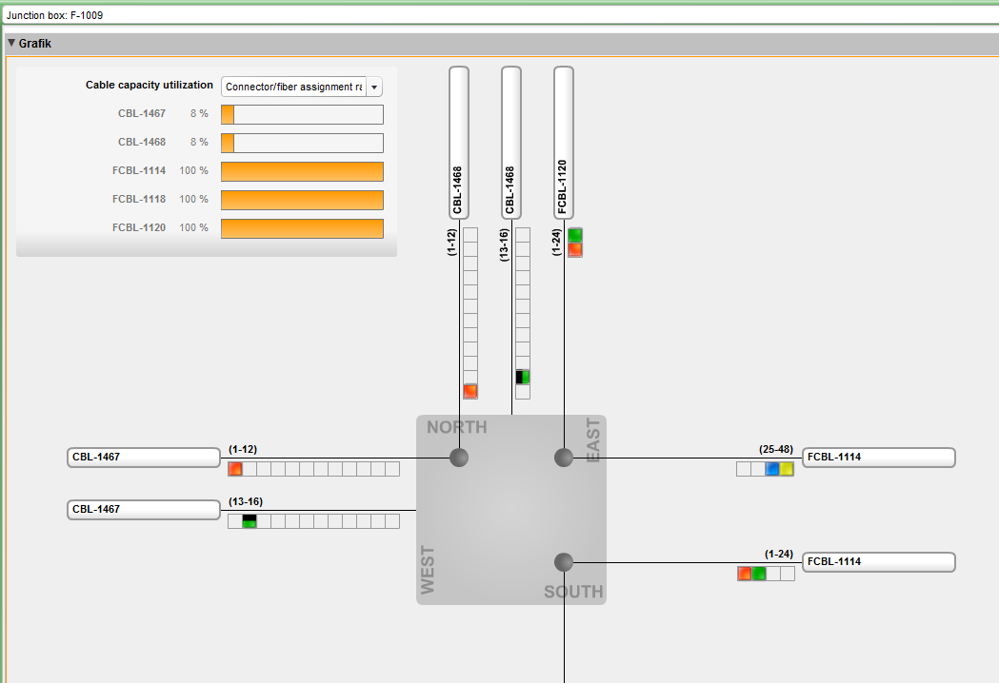Click yellow fiber of FCBL-1114 (25-48)
Image resolution: width=999 pixels, height=683 pixels.
(787, 469)
